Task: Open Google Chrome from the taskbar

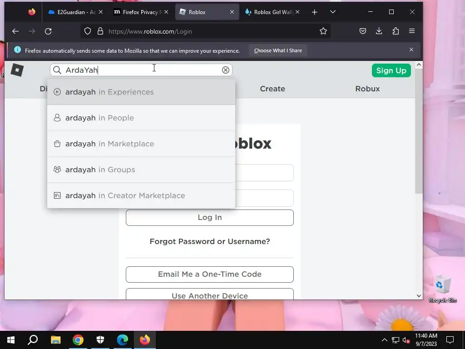Action: [x=78, y=340]
